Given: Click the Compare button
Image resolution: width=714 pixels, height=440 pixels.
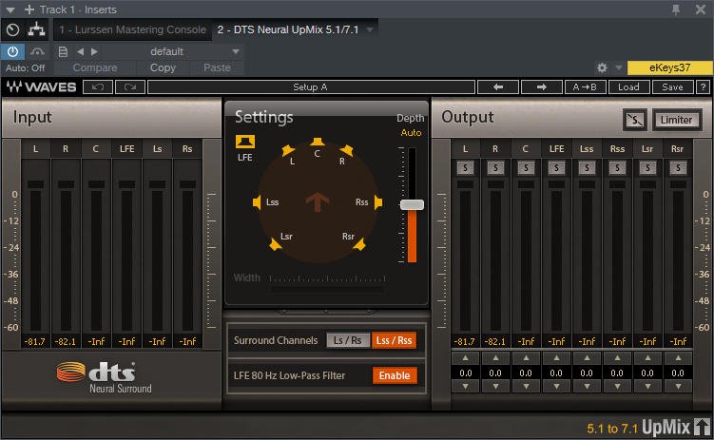Looking at the screenshot, I should point(95,67).
